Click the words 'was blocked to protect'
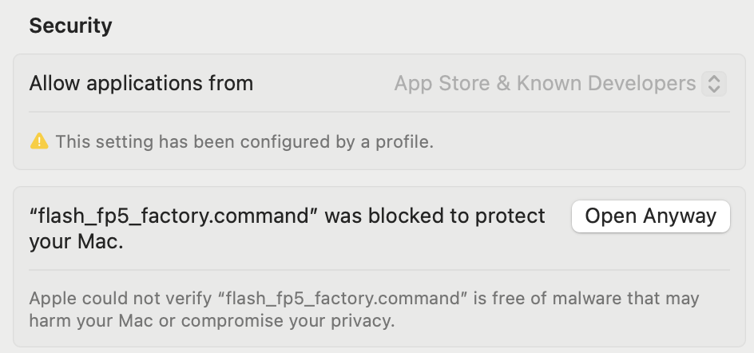The image size is (754, 353). click(x=435, y=216)
